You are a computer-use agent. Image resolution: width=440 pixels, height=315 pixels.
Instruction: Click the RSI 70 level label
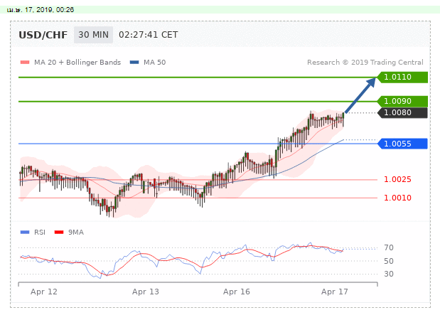coord(389,247)
